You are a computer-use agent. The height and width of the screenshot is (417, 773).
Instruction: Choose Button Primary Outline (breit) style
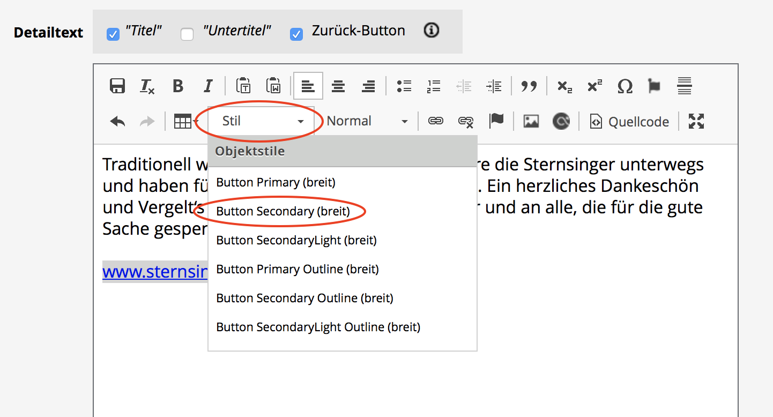297,269
